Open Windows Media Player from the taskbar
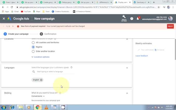Screen dimensions: 176x110 pyautogui.click(x=29, y=107)
